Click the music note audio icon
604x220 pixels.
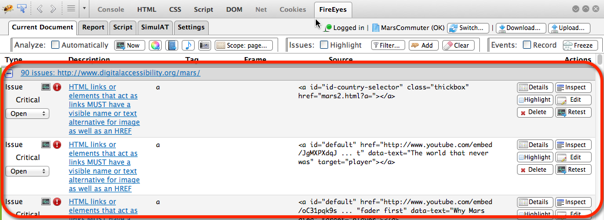(x=188, y=45)
